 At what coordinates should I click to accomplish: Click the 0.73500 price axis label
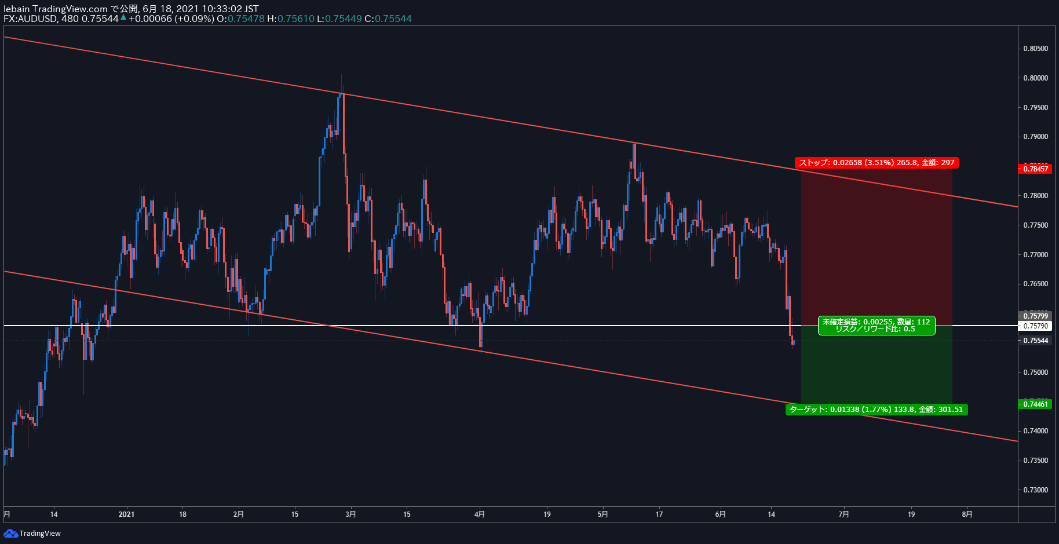click(1035, 461)
